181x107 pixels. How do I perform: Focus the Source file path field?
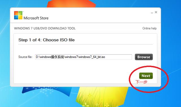coord(83,57)
